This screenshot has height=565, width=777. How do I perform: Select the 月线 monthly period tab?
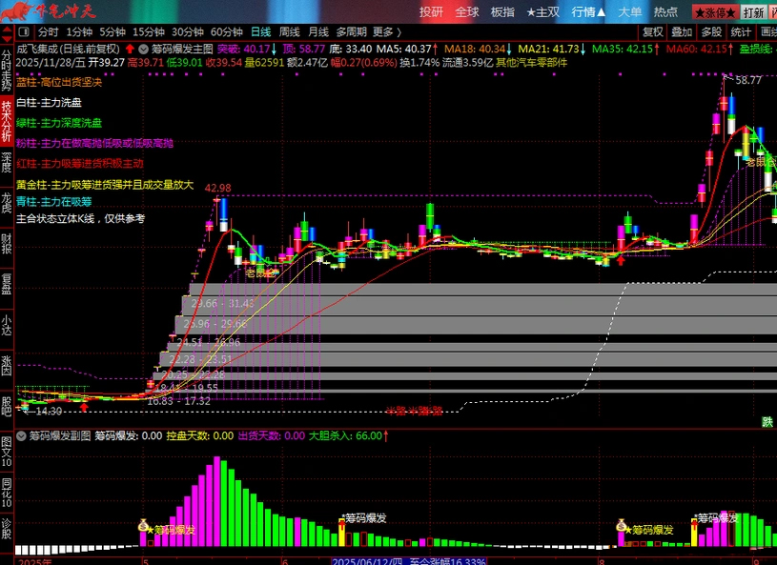pos(318,32)
